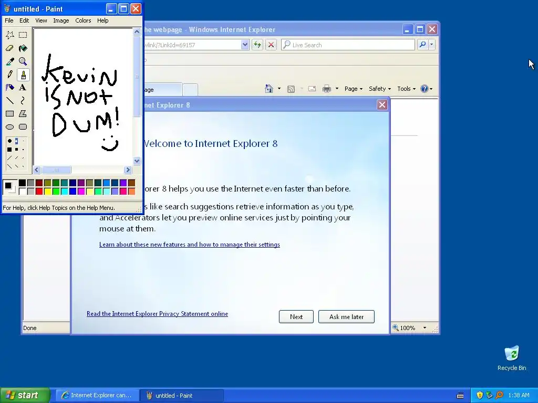Select the Text tool marked A
538x403 pixels.
(x=23, y=88)
